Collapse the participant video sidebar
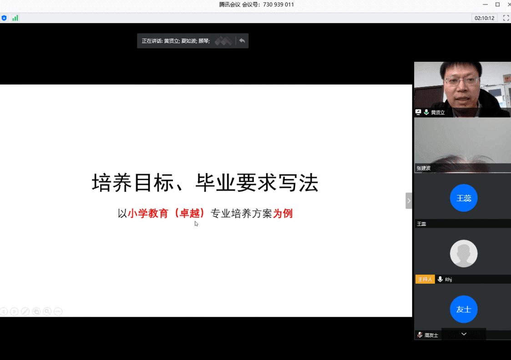This screenshot has width=511, height=360. 409,200
